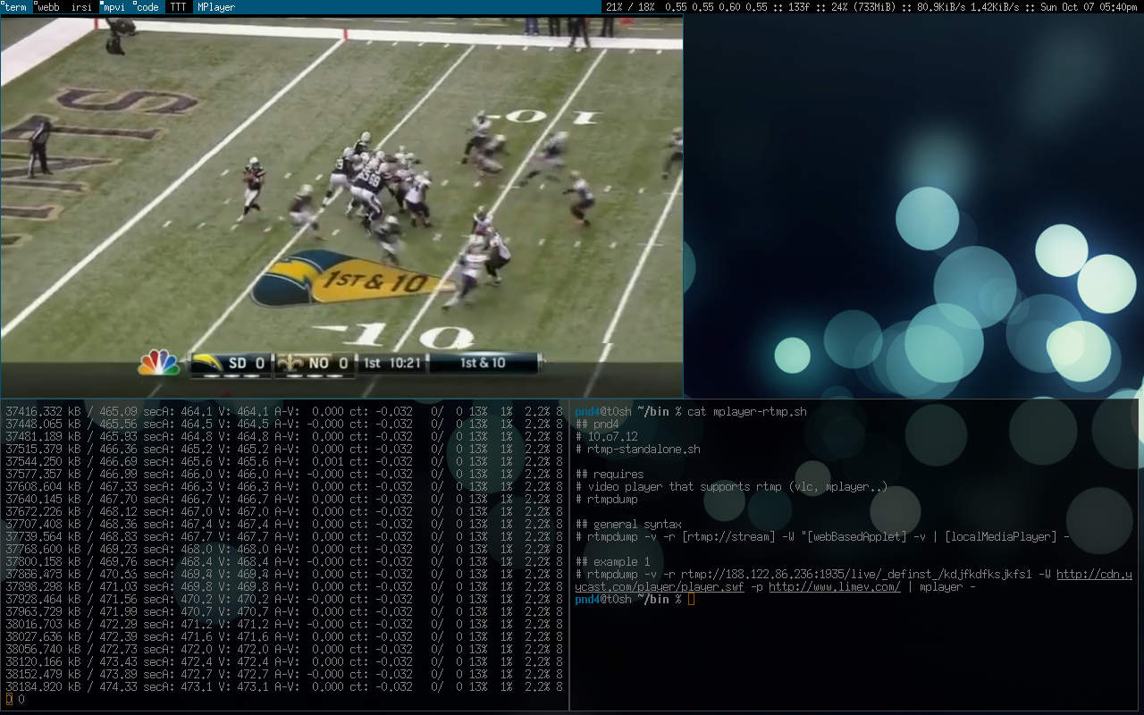
Task: Click the 'cat mplayer-rtmp.sh' command text
Action: coord(747,412)
